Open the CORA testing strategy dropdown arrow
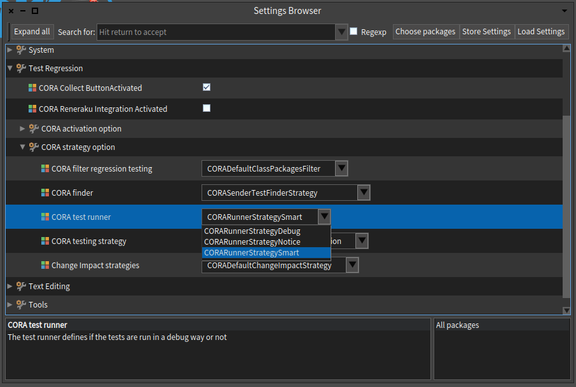The height and width of the screenshot is (387, 576). pos(362,241)
